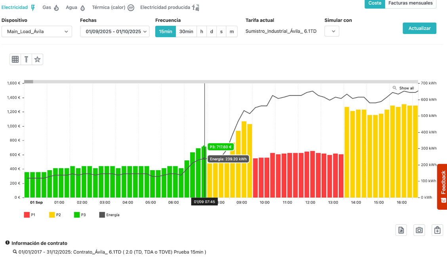Open the Térmica (calor) tab

click(x=113, y=8)
